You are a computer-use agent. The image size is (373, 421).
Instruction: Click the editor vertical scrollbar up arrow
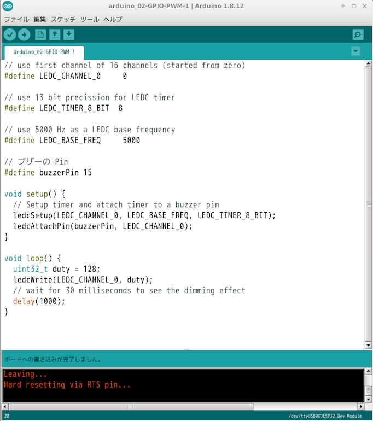point(369,63)
